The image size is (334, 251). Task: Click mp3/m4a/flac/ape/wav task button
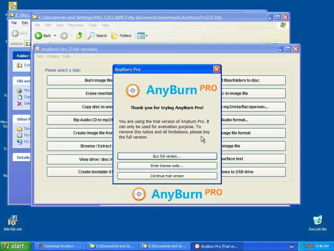point(253,107)
